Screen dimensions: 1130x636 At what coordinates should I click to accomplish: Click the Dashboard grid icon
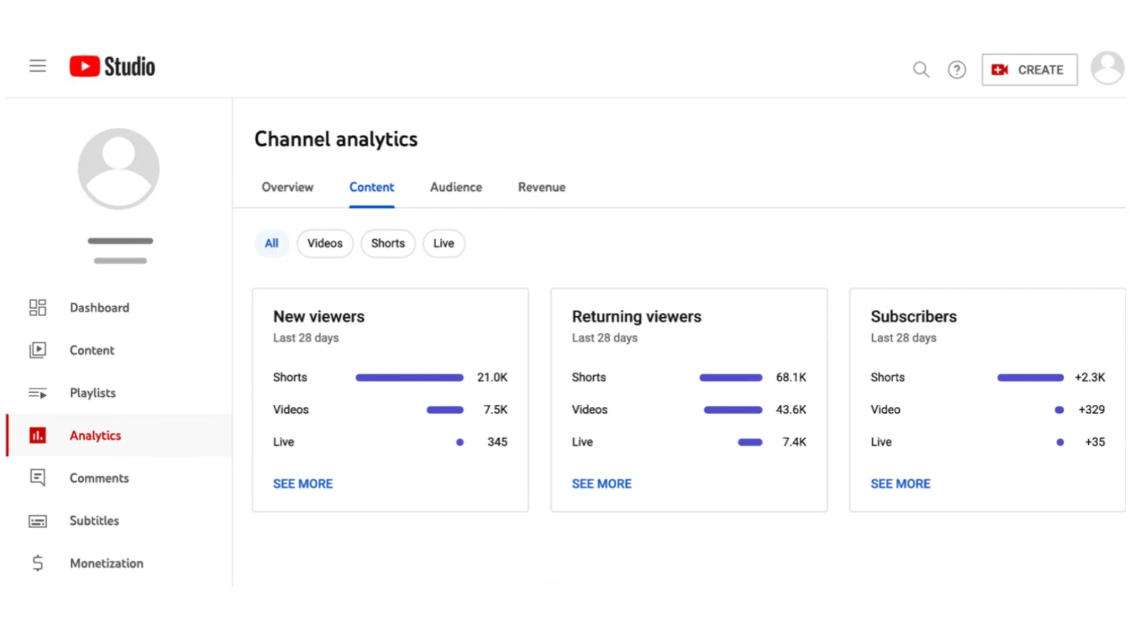tap(38, 307)
